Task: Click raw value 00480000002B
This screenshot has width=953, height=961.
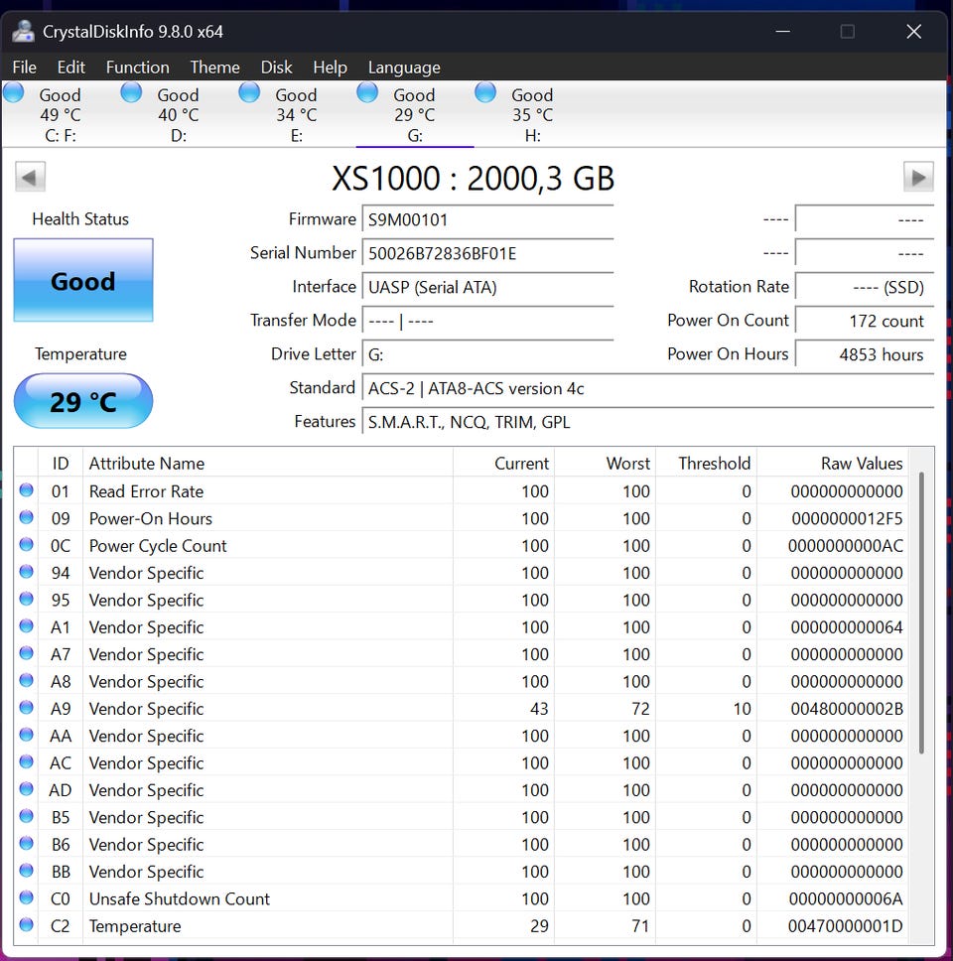Action: pyautogui.click(x=847, y=709)
